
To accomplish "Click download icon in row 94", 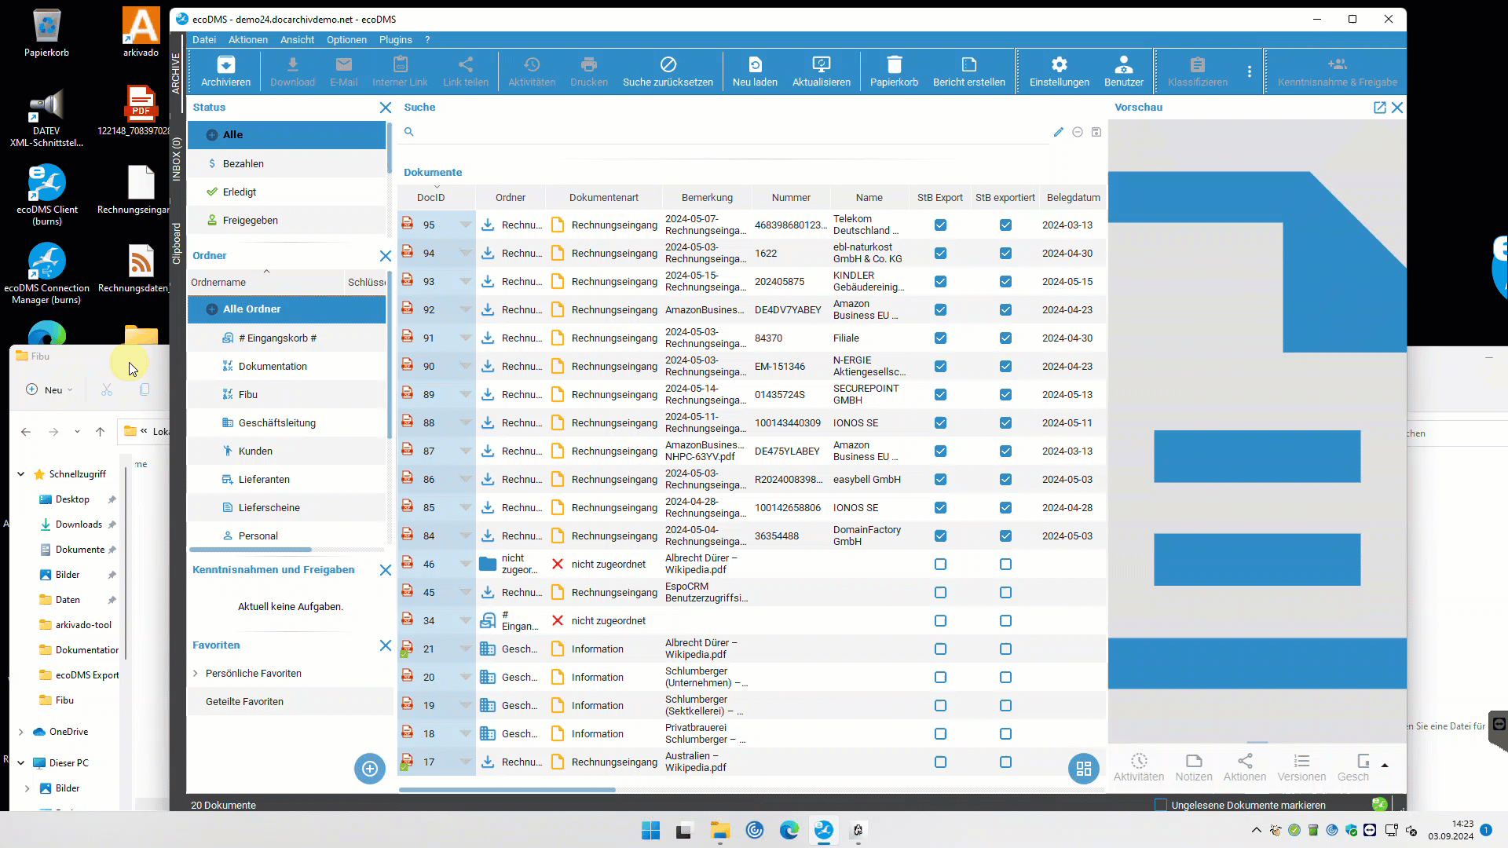I will [x=487, y=253].
